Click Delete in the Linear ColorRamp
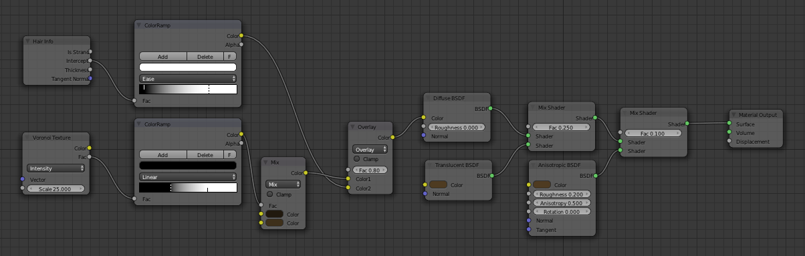Viewport: 805px width, 256px height. [x=205, y=155]
